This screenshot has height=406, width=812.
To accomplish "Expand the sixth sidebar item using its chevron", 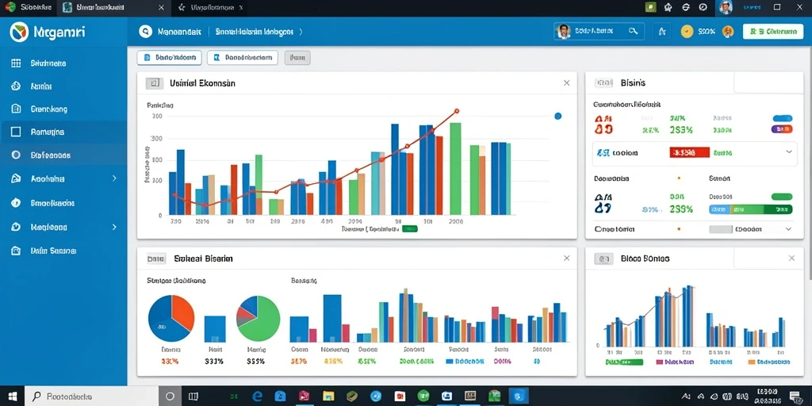I will point(114,178).
